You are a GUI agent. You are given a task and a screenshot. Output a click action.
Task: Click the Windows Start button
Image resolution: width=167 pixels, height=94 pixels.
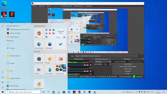click(2, 92)
